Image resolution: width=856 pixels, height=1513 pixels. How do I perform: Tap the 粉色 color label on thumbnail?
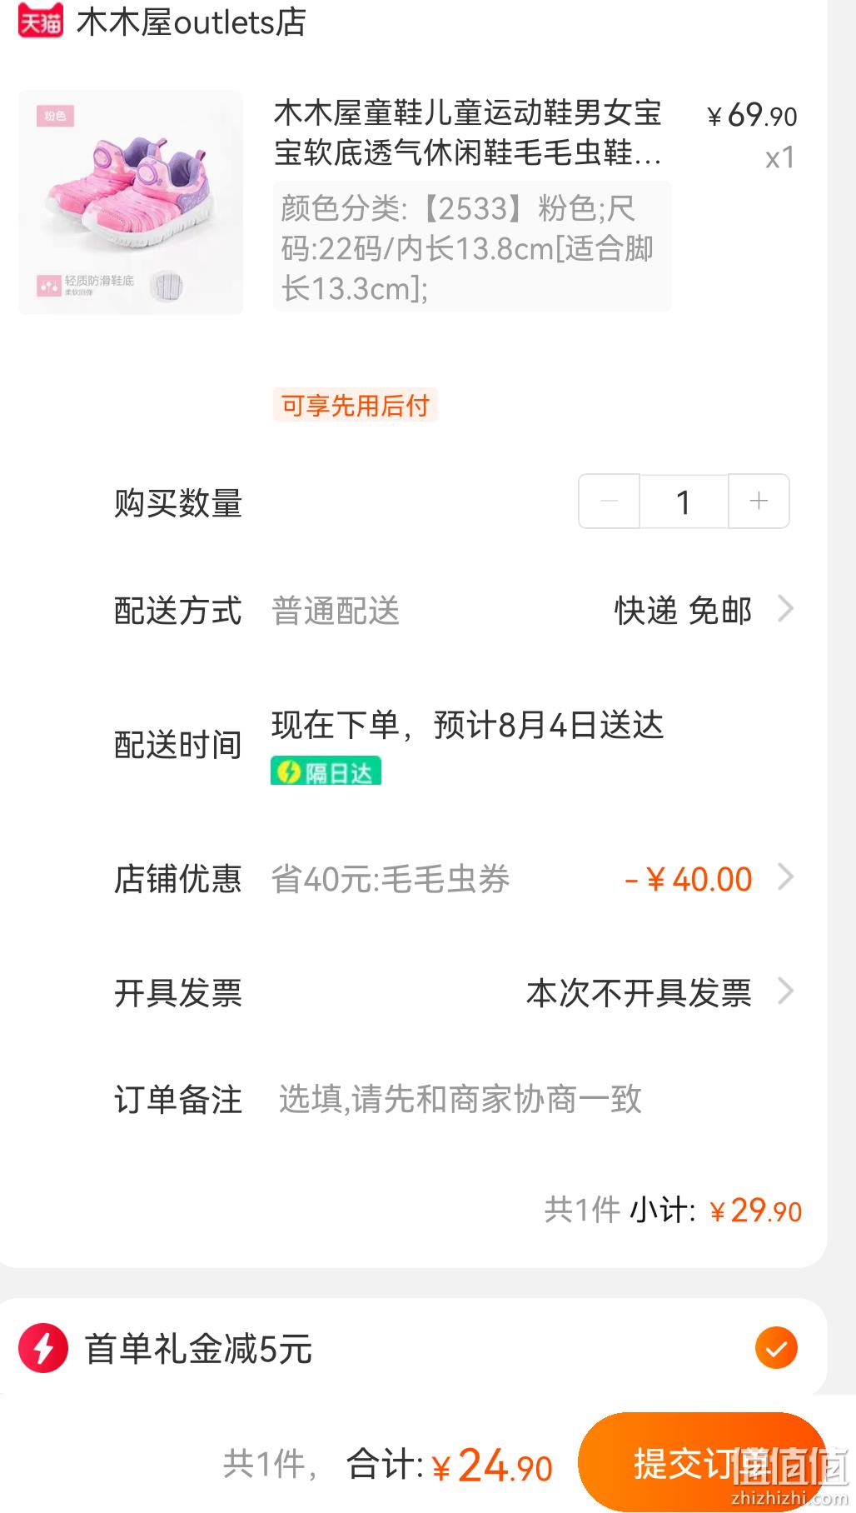tap(55, 115)
